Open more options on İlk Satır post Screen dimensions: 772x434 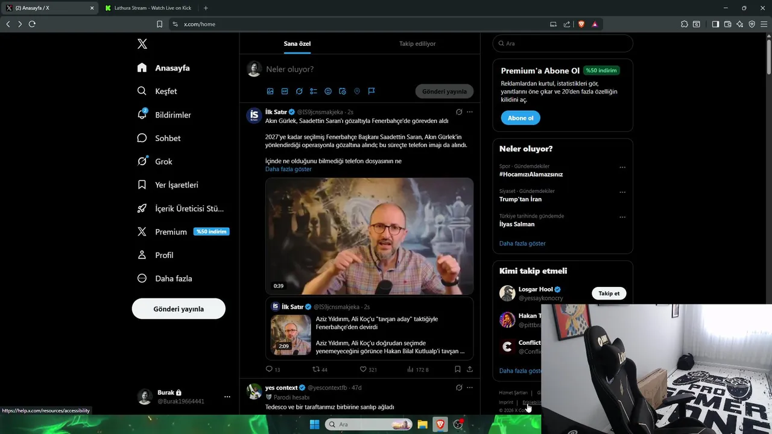[470, 112]
